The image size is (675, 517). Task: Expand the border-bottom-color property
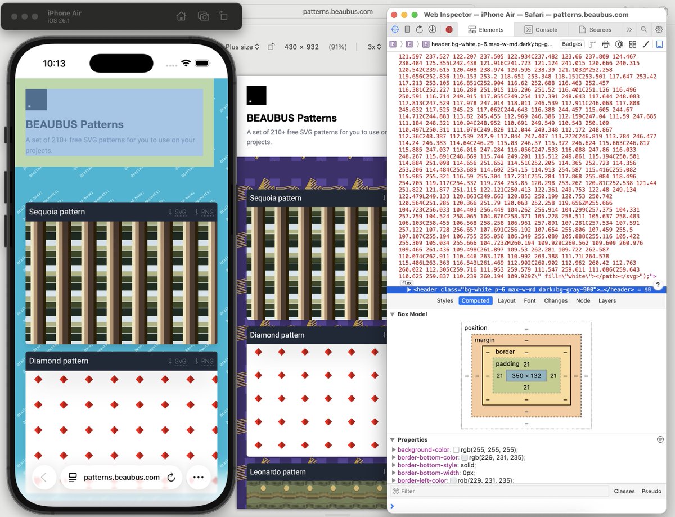(394, 458)
